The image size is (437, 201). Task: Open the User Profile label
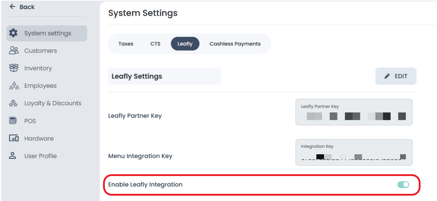pyautogui.click(x=40, y=156)
